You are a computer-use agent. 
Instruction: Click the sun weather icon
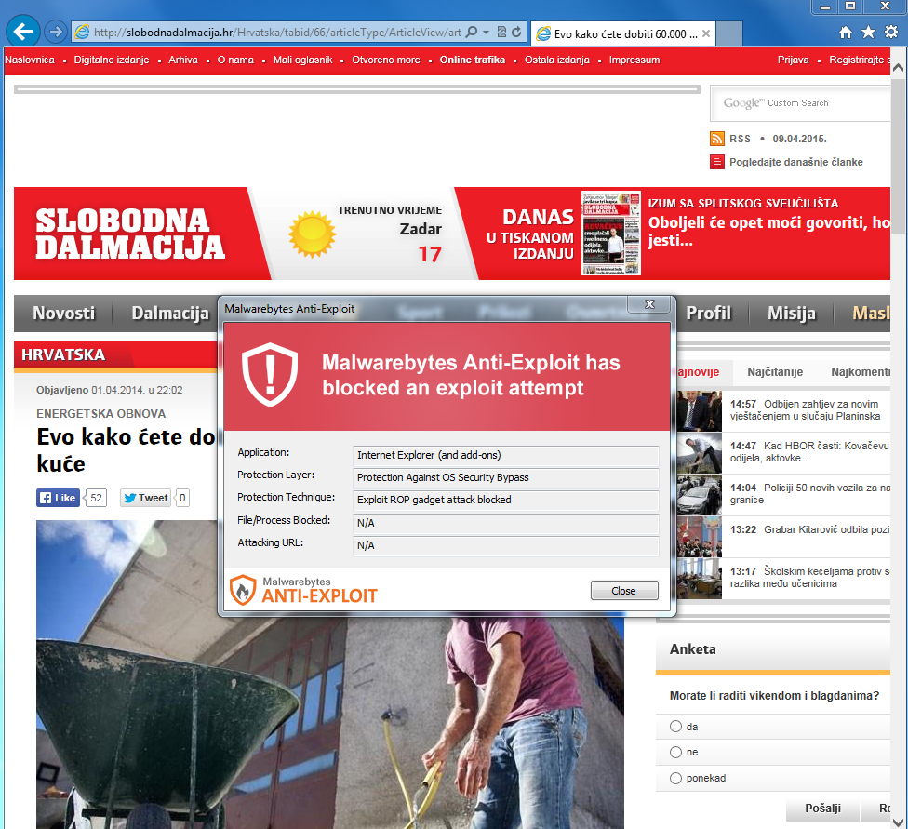pyautogui.click(x=313, y=234)
